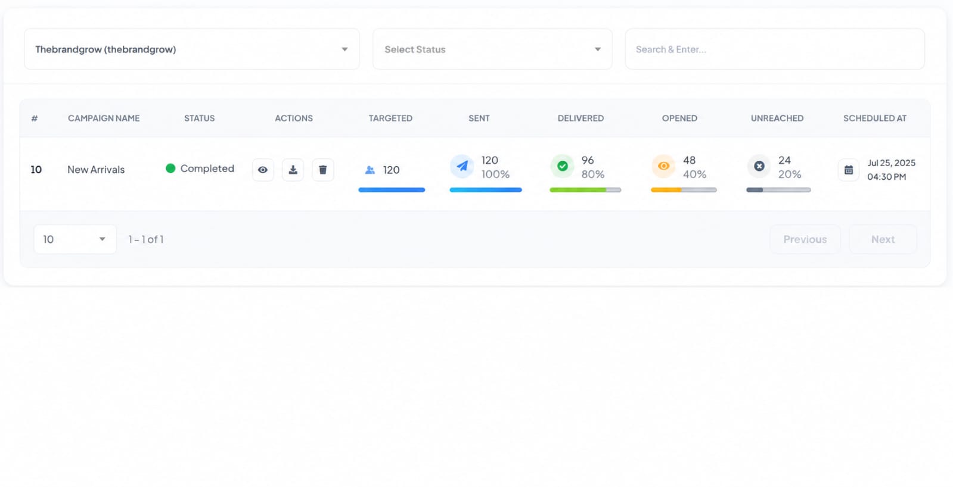The width and height of the screenshot is (953, 487).
Task: Click the 100% sent percentage
Action: 496,174
